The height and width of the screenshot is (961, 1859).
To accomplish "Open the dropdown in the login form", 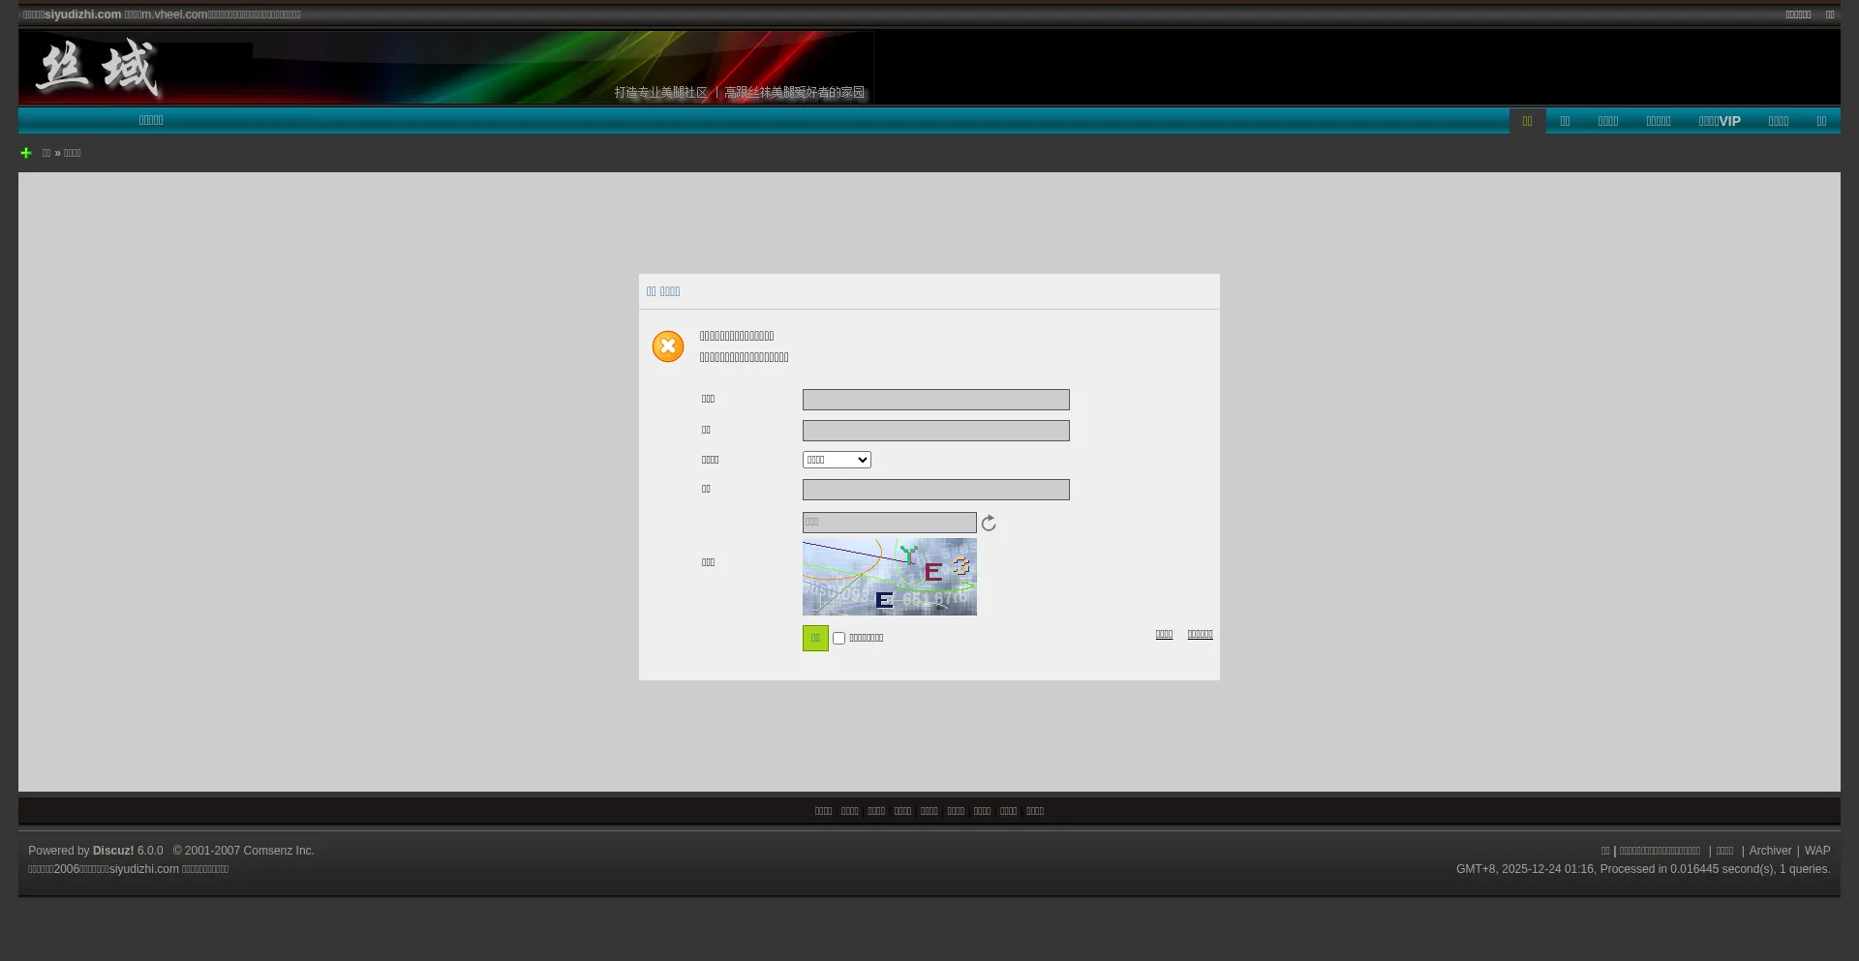I will click(x=837, y=460).
